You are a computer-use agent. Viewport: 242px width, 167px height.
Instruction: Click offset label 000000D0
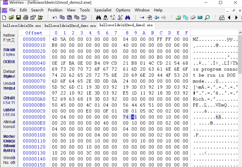(x=34, y=117)
